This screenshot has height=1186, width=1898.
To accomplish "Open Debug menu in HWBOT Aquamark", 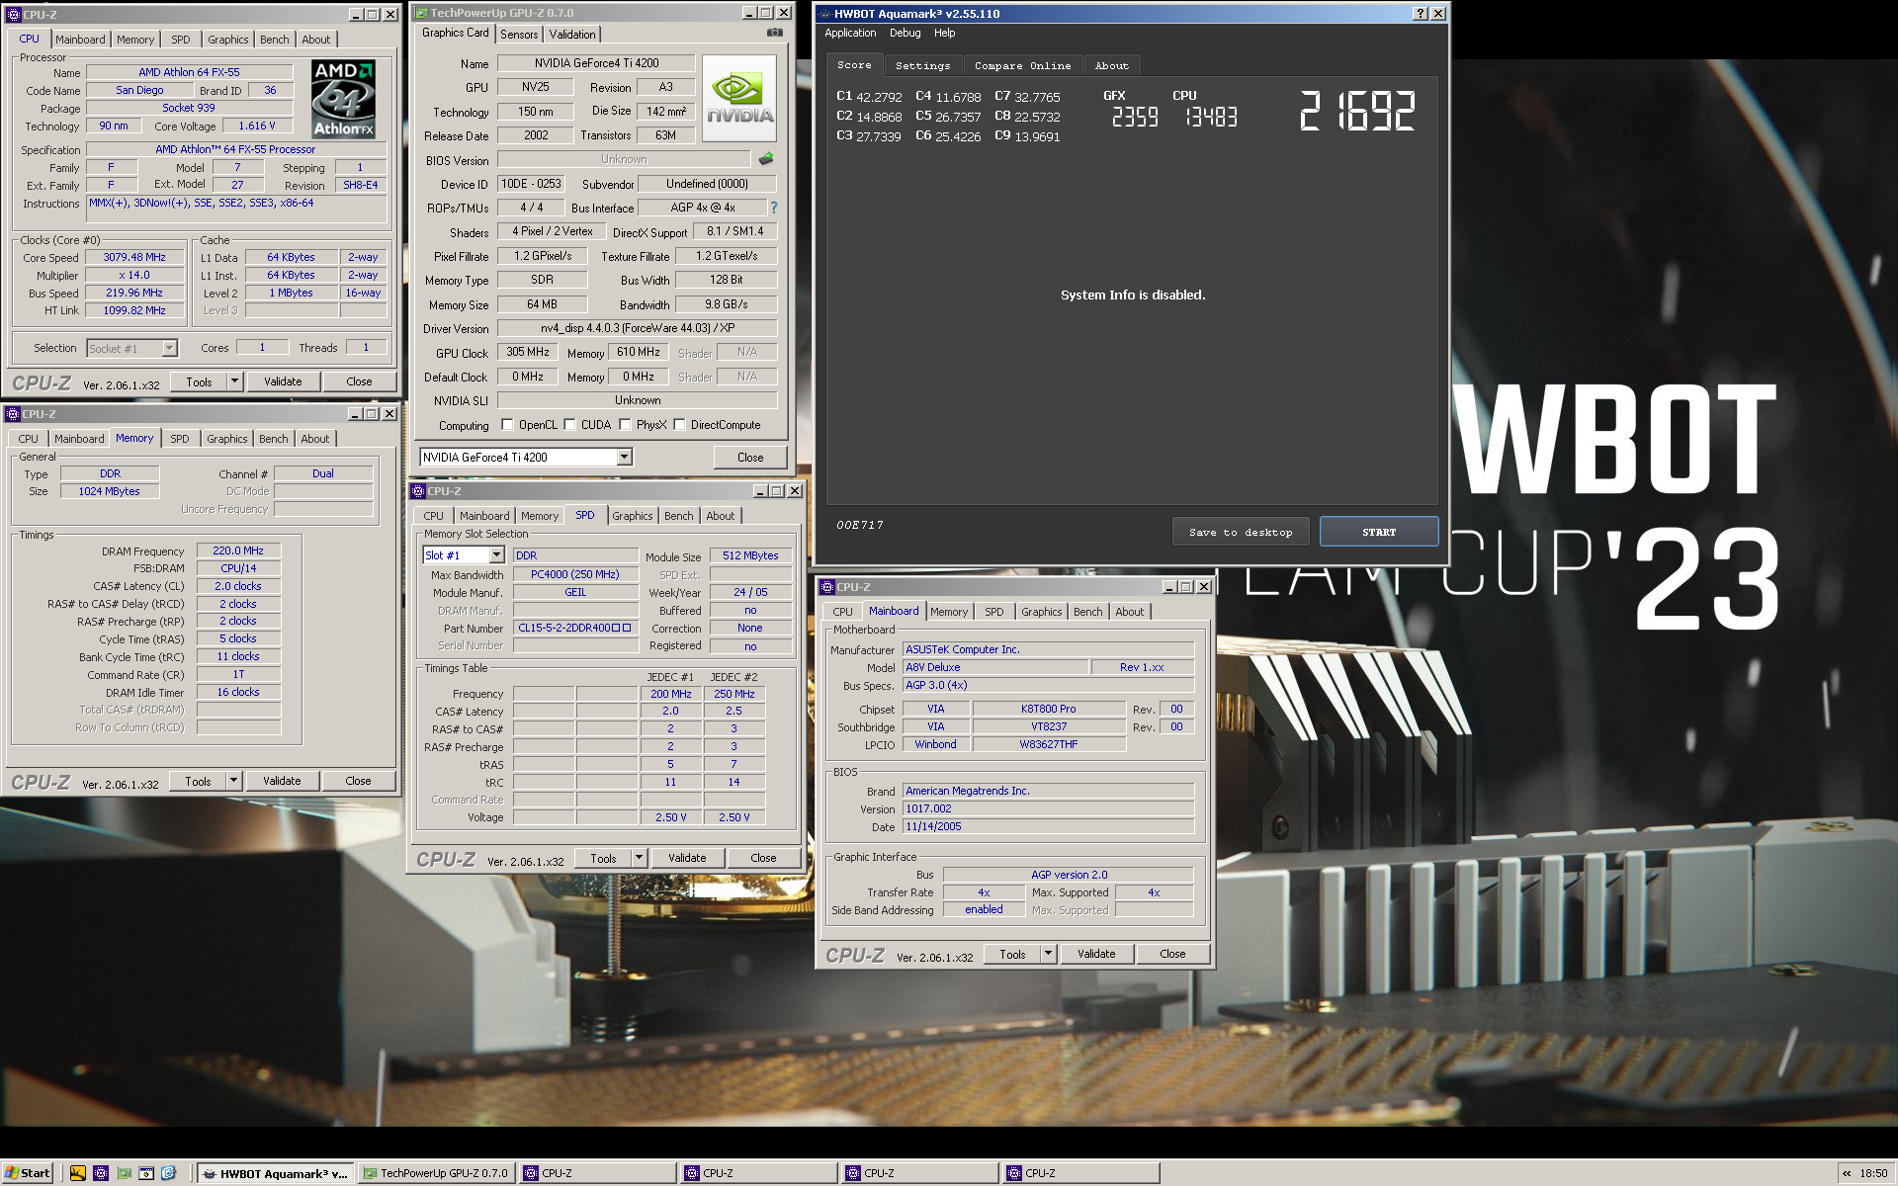I will coord(905,33).
